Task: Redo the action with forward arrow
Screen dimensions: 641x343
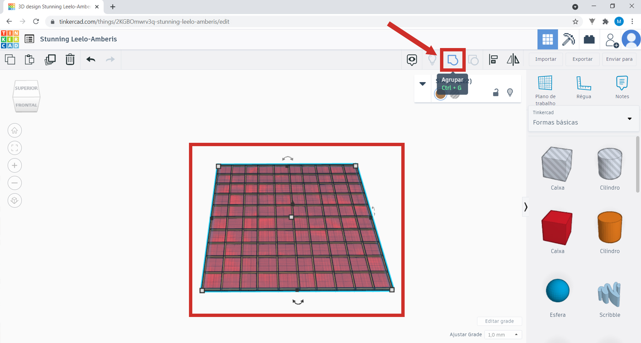Action: pos(110,59)
